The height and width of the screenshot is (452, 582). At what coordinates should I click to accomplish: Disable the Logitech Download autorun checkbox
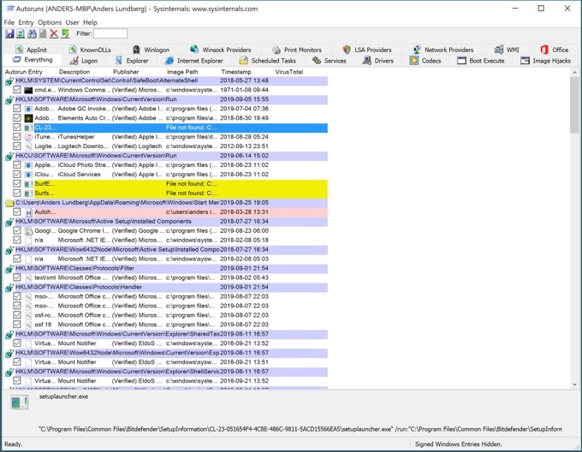point(16,146)
